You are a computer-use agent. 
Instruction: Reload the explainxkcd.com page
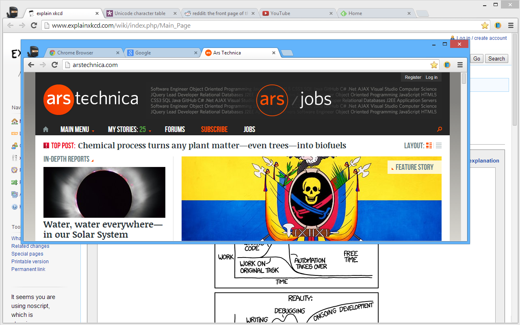click(x=34, y=26)
